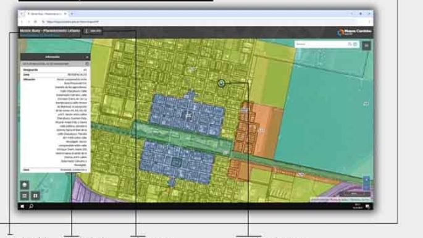Open the Windows Start menu
Viewport: 423px width, 238px height.
22,206
